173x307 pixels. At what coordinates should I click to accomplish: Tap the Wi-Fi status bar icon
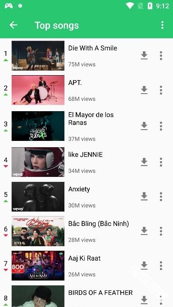[130, 6]
